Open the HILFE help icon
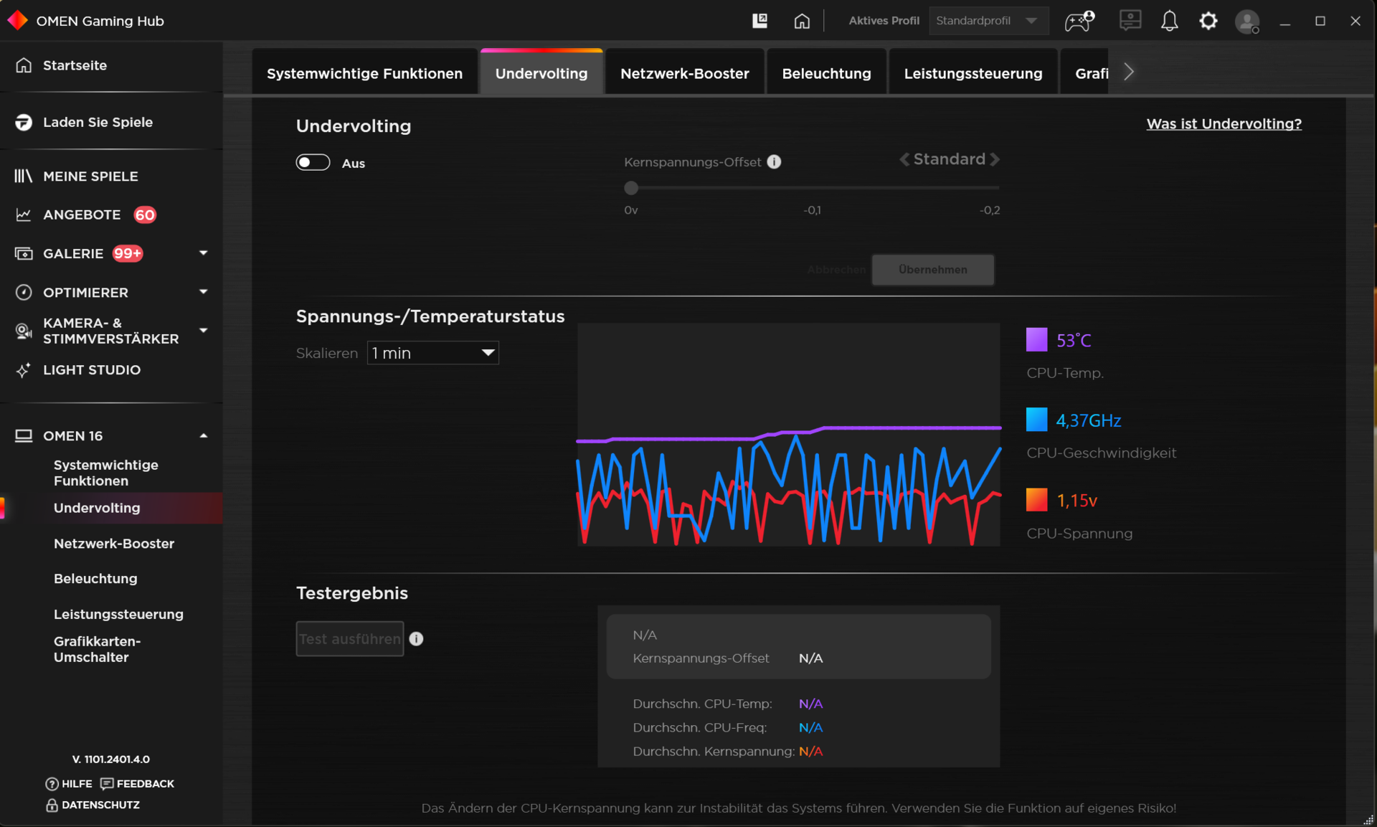The width and height of the screenshot is (1377, 827). click(52, 783)
